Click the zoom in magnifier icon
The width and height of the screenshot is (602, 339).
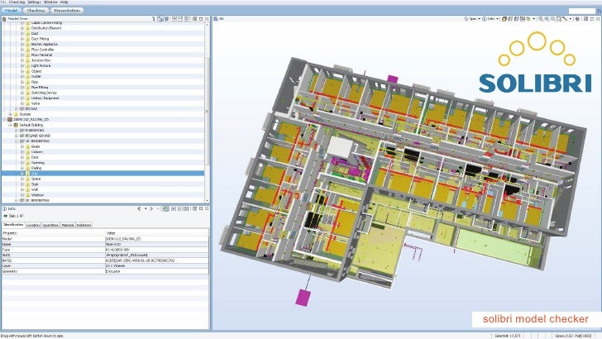click(547, 18)
